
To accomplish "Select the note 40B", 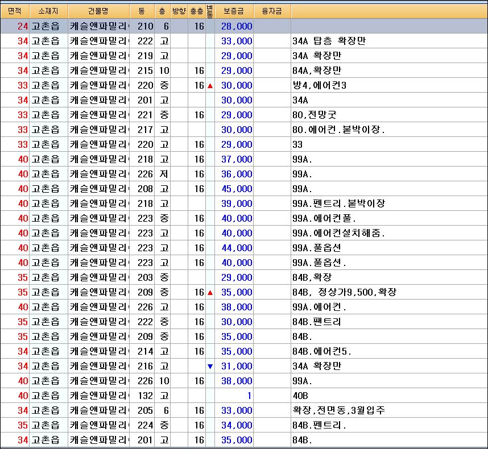I will click(300, 396).
